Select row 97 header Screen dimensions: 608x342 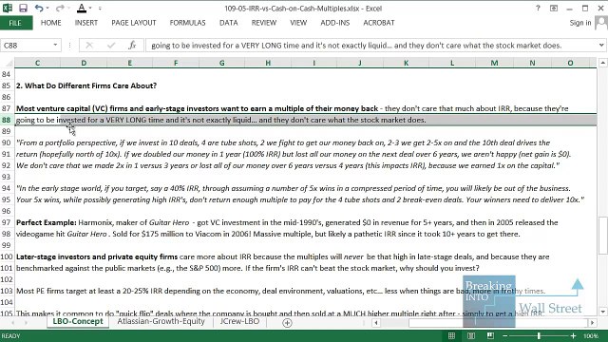click(x=7, y=222)
